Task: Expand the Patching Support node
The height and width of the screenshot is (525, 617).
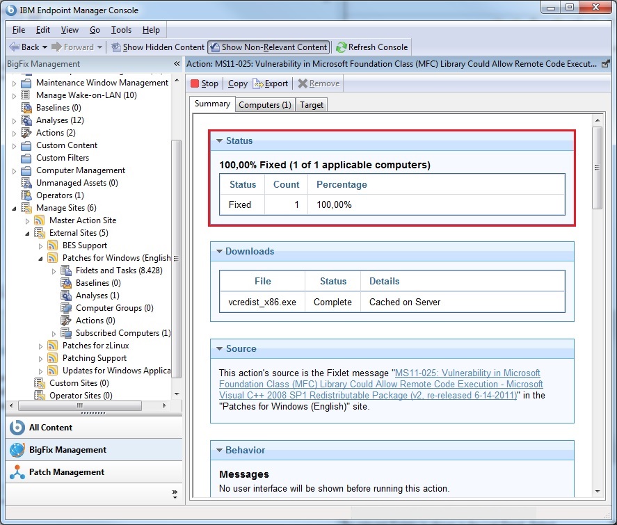Action: coord(40,359)
